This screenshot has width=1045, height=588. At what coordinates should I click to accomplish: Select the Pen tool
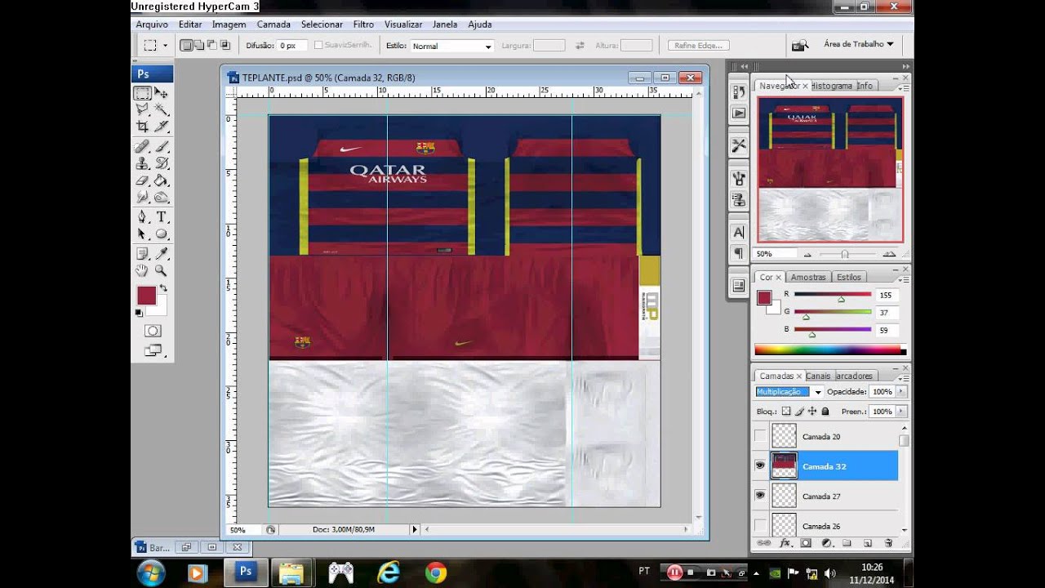click(x=142, y=217)
